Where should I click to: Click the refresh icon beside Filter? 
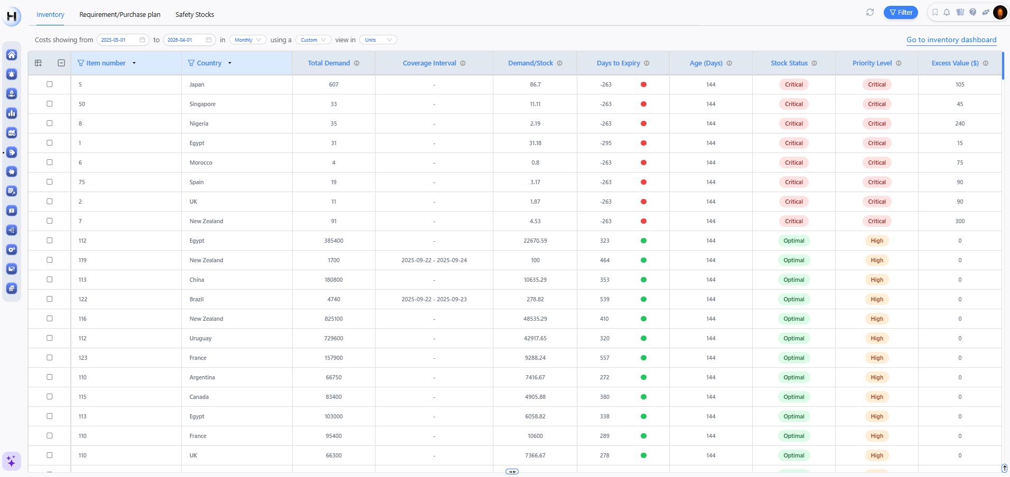(870, 12)
